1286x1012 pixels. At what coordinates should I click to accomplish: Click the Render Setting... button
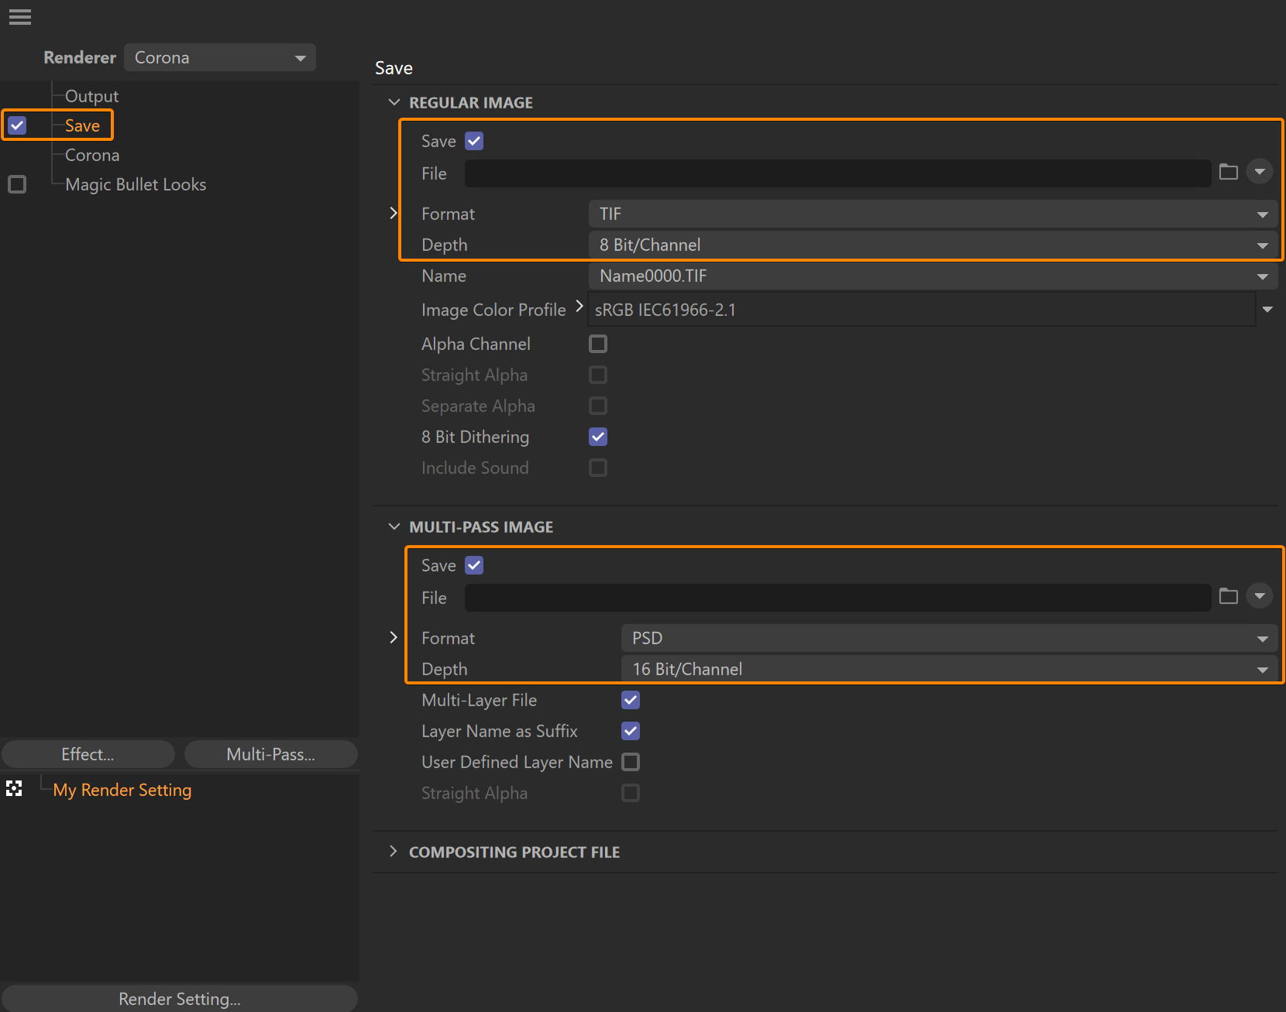(x=180, y=998)
